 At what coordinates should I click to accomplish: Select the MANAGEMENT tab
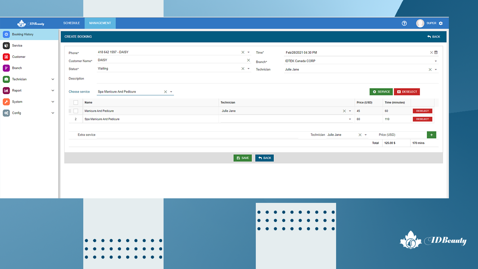point(100,23)
